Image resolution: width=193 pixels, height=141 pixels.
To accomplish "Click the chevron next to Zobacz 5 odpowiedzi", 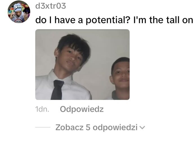I will (x=142, y=127).
